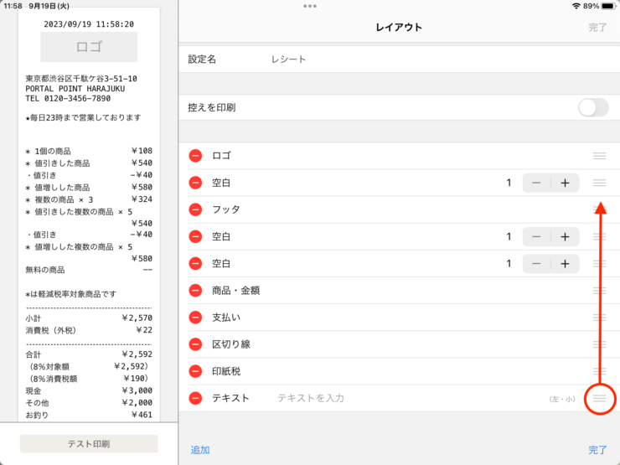Tap the テスト印刷 button
This screenshot has width=620, height=465.
click(x=89, y=444)
